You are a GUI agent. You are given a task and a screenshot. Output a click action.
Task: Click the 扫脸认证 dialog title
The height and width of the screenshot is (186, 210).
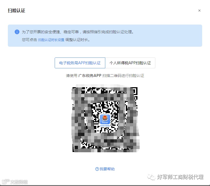[17, 11]
